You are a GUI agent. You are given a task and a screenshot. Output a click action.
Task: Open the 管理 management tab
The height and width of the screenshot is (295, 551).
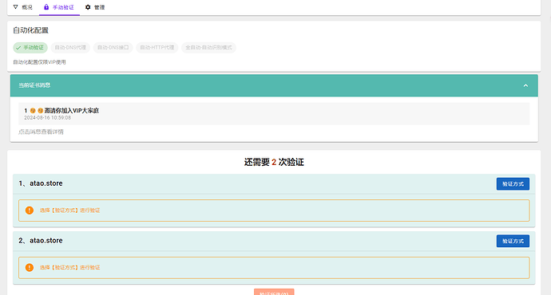pos(95,7)
